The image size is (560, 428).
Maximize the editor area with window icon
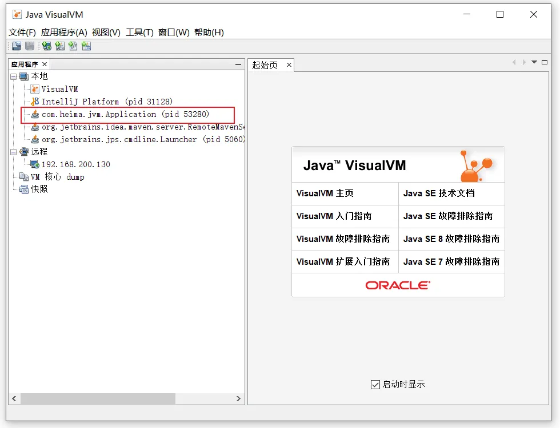(x=545, y=62)
